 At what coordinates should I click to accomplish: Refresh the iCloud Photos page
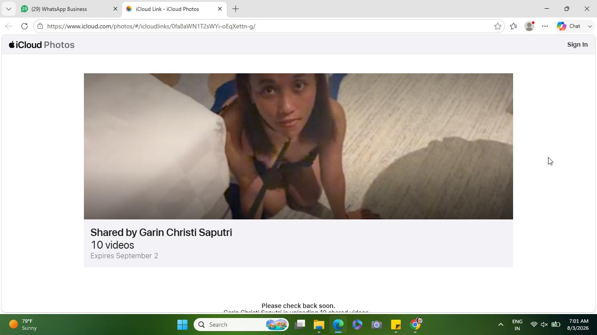pyautogui.click(x=24, y=26)
